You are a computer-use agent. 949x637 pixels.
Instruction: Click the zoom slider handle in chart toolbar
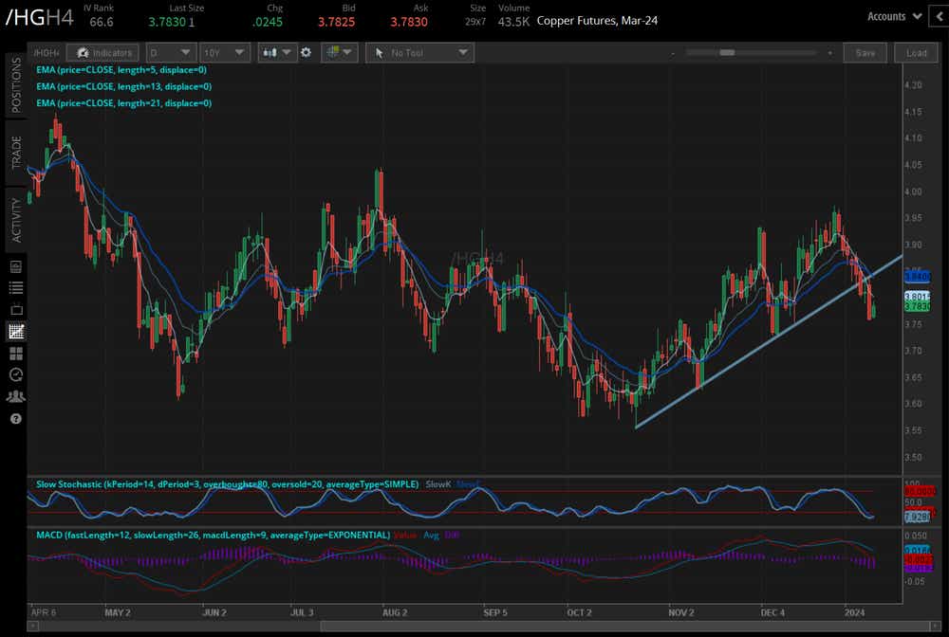pyautogui.click(x=727, y=53)
